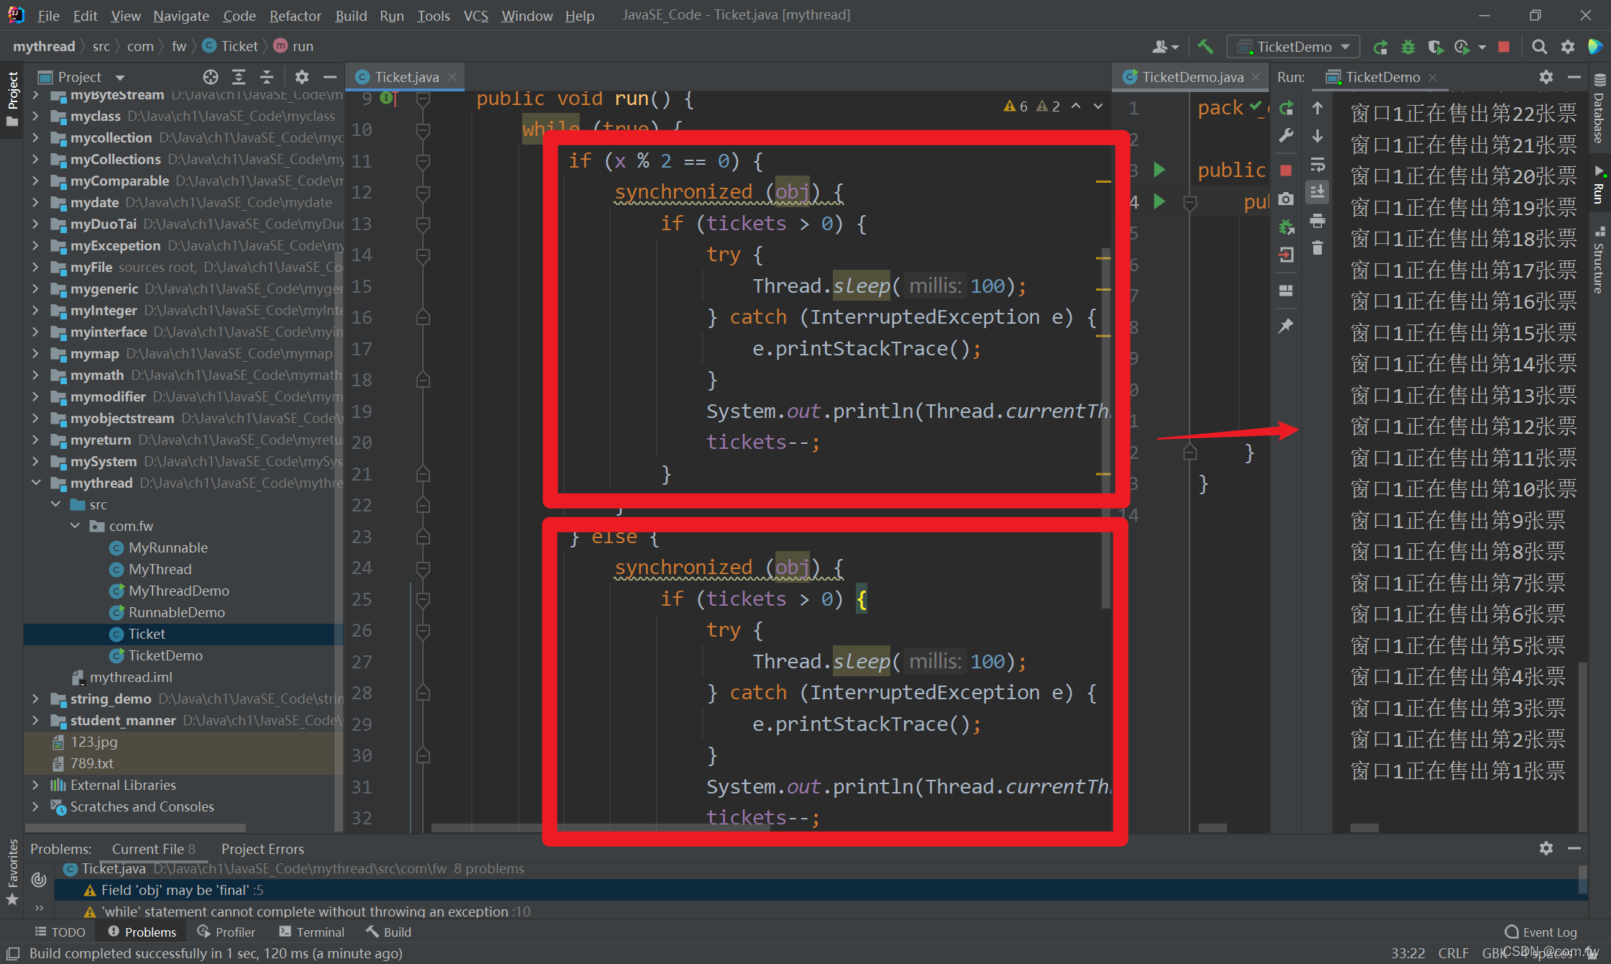The height and width of the screenshot is (964, 1611).
Task: Click the Rerun icon in Run panel
Action: point(1287,108)
